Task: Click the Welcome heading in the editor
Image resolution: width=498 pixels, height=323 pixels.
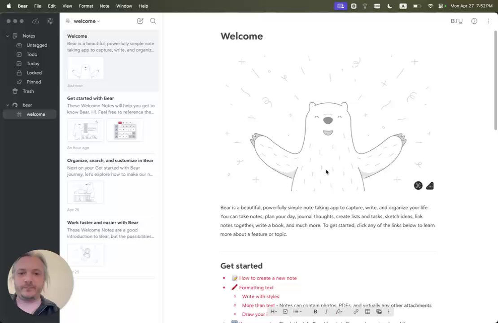Action: tap(241, 36)
